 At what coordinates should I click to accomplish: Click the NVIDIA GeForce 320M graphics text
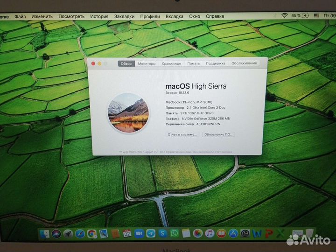pos(206,119)
